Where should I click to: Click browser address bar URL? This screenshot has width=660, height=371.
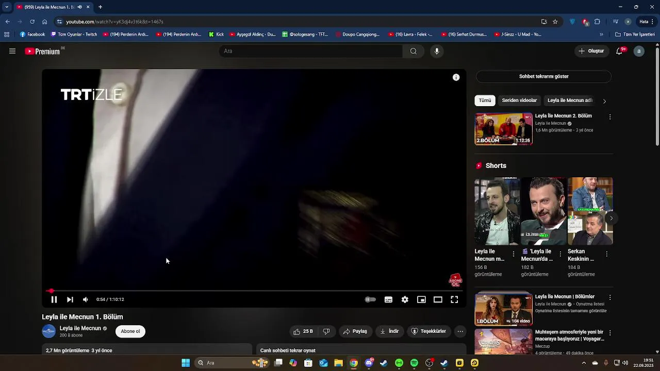114,22
